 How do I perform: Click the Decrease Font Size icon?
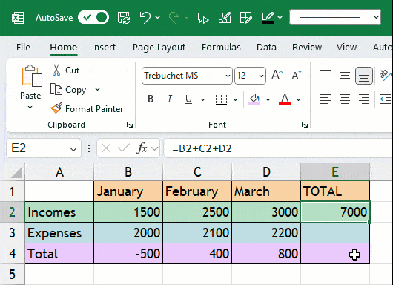tap(297, 75)
